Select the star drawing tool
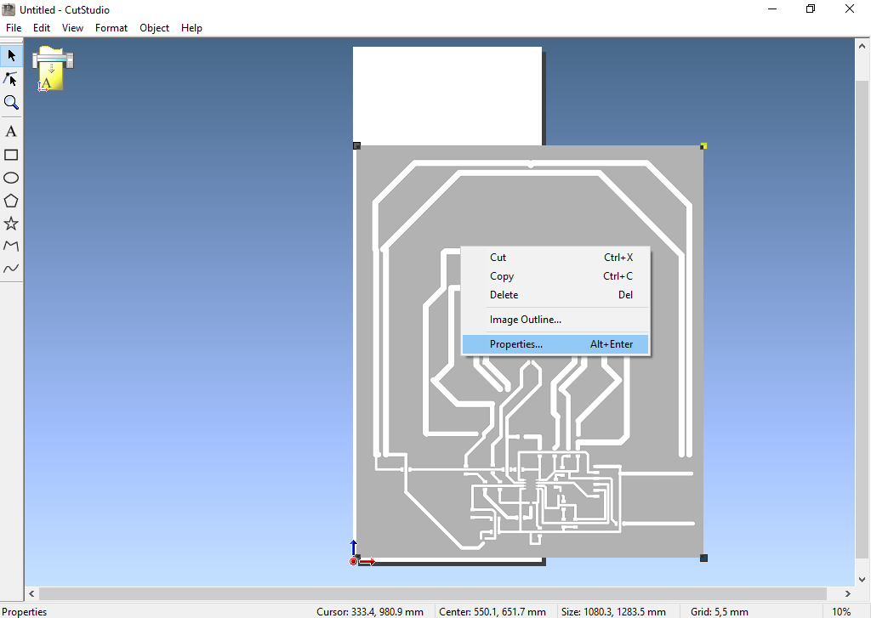The width and height of the screenshot is (871, 618). click(11, 224)
